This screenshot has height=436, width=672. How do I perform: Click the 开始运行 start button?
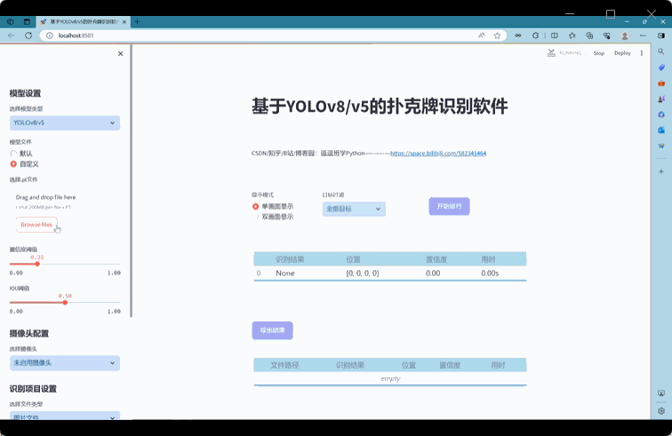coord(449,206)
